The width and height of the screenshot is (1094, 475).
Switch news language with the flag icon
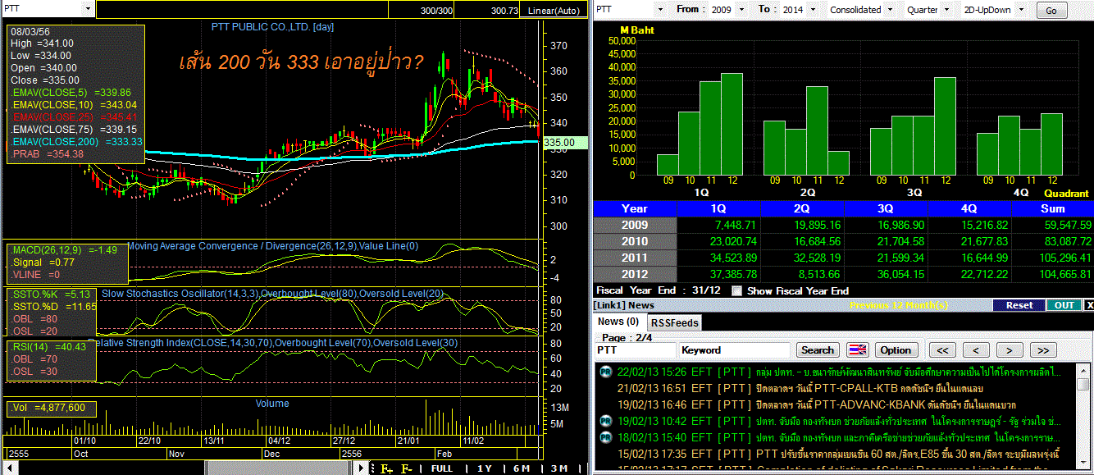coord(857,350)
